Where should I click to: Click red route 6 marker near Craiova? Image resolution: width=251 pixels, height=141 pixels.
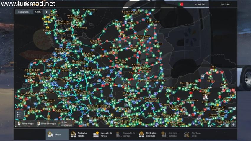(193, 115)
